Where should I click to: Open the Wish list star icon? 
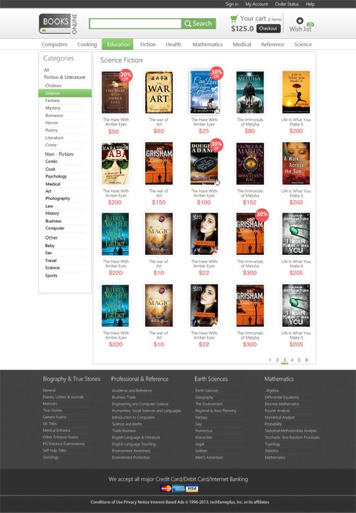point(300,21)
